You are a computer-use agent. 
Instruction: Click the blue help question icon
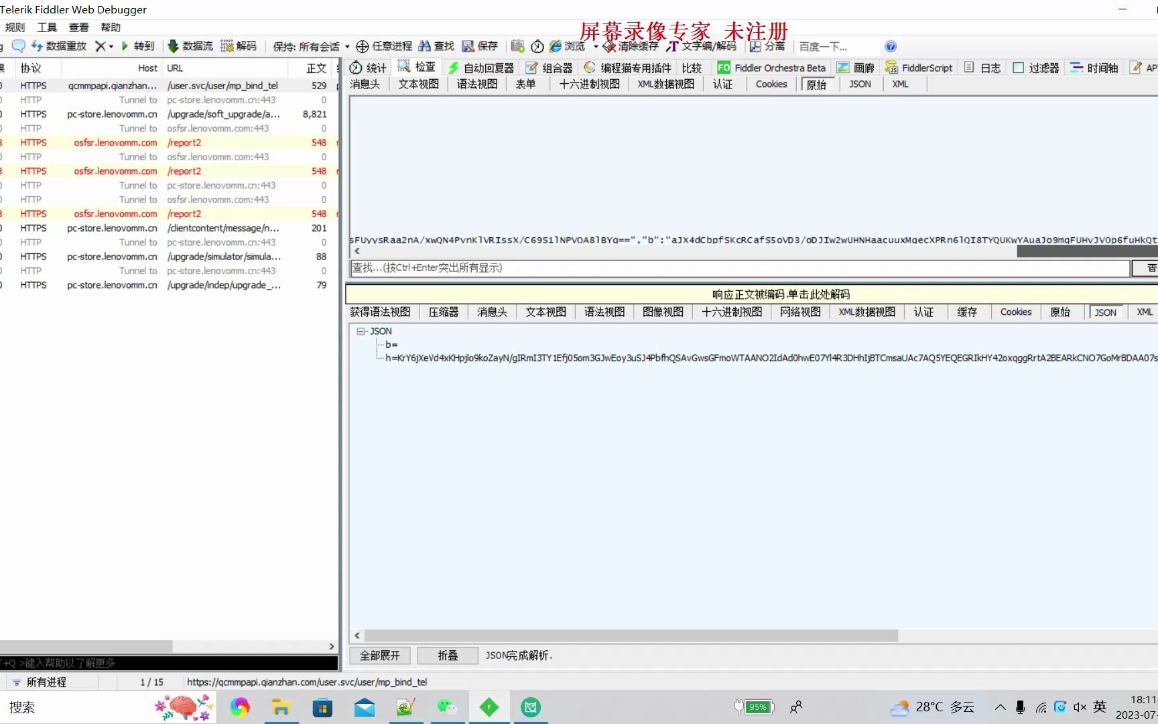click(890, 46)
